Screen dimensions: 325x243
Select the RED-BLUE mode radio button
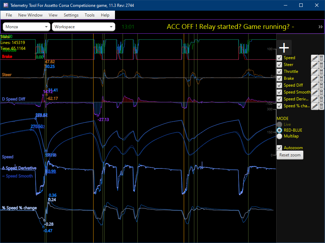279,130
